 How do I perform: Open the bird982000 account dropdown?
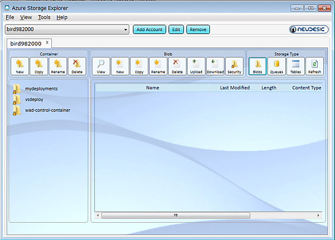[x=126, y=30]
